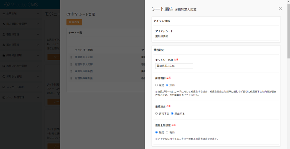Click the アイテムシート label
Image resolution: width=290 pixels, height=149 pixels.
click(164, 31)
